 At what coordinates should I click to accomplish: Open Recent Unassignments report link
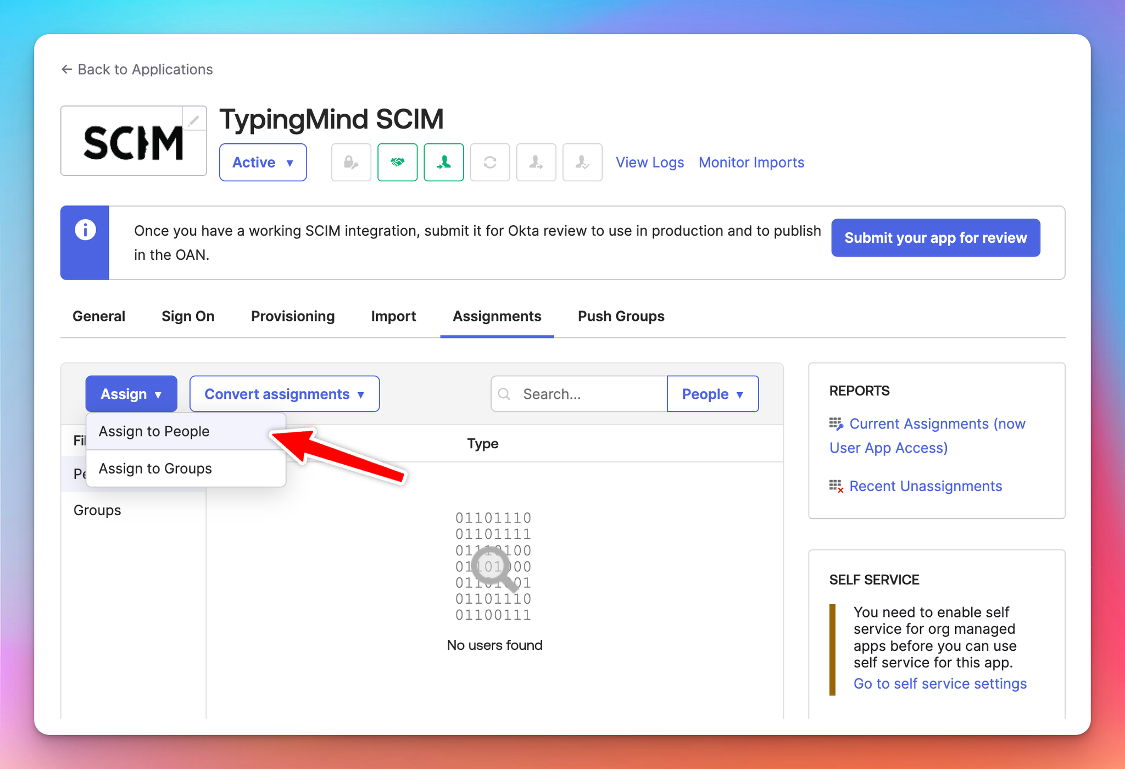click(x=926, y=486)
